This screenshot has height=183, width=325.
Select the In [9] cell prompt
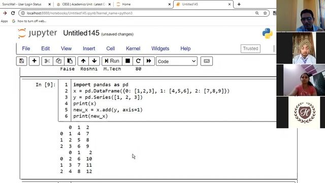pyautogui.click(x=46, y=85)
